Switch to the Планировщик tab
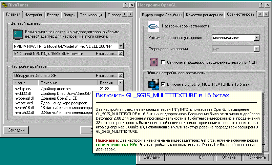 tap(91, 15)
